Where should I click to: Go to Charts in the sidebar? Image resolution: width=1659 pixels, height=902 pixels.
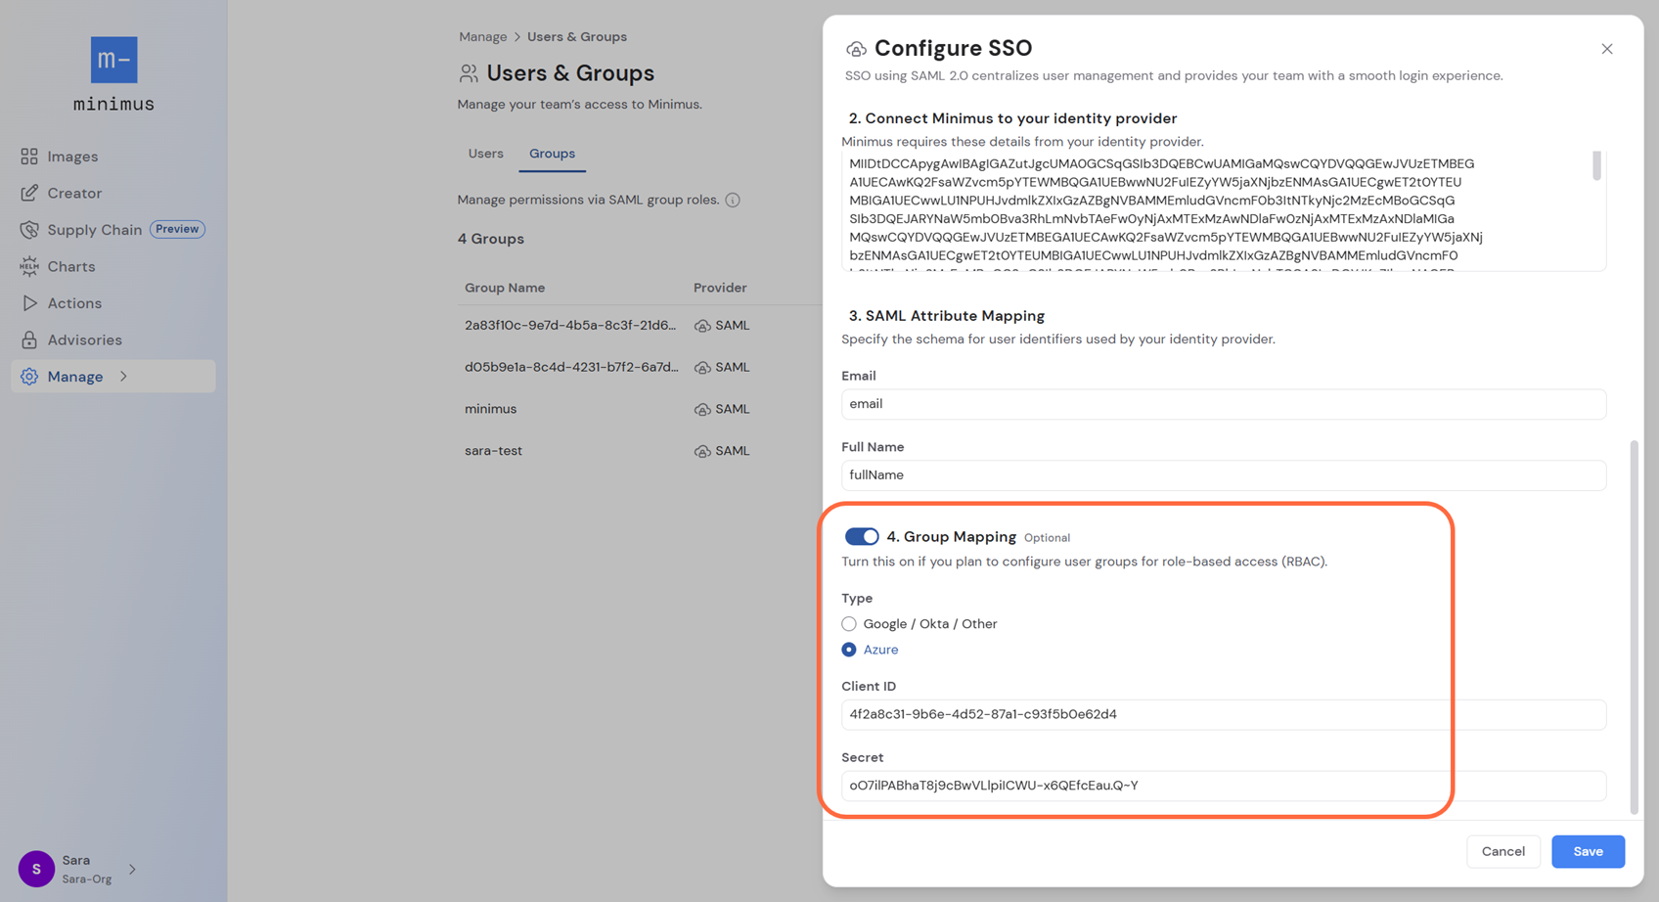coord(113,266)
